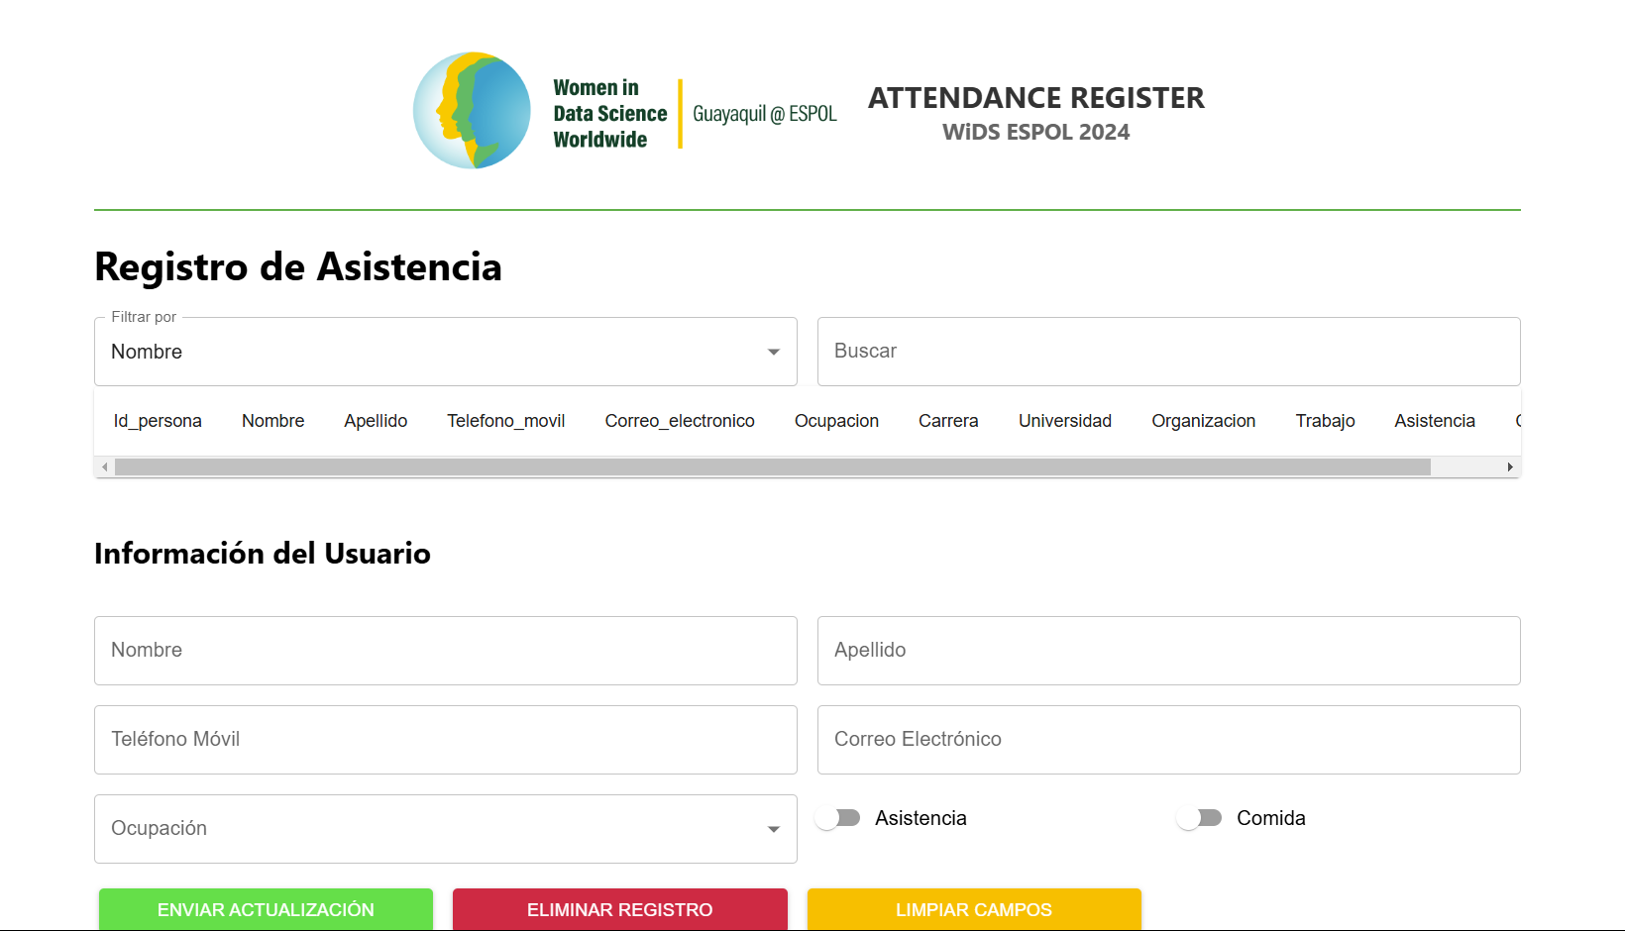1625x931 pixels.
Task: Click the Enviar Actualización button
Action: tap(266, 909)
